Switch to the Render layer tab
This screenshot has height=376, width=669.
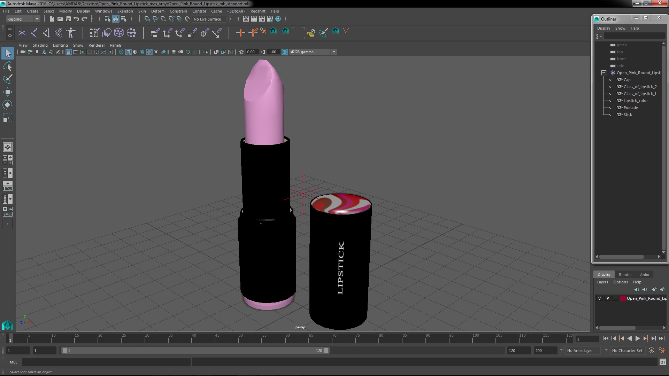click(x=625, y=275)
